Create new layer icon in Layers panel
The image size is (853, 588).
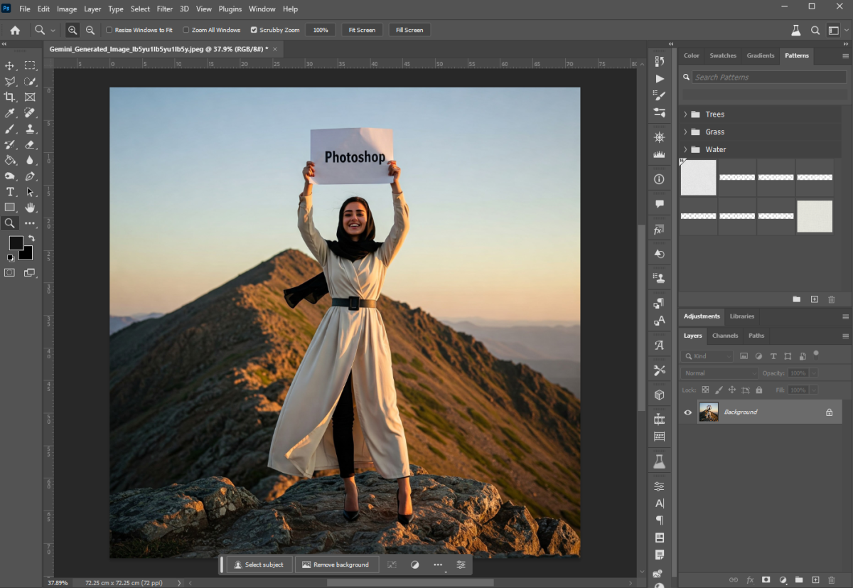click(815, 580)
